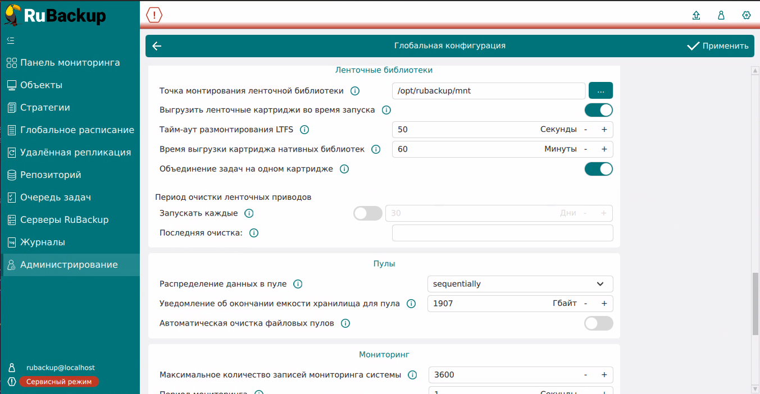Click the browse "..." button for mount point
This screenshot has height=394, width=760.
click(600, 90)
